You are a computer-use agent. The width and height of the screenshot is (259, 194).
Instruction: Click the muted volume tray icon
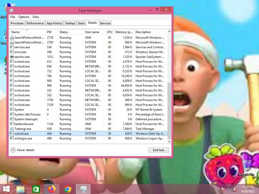point(235,189)
